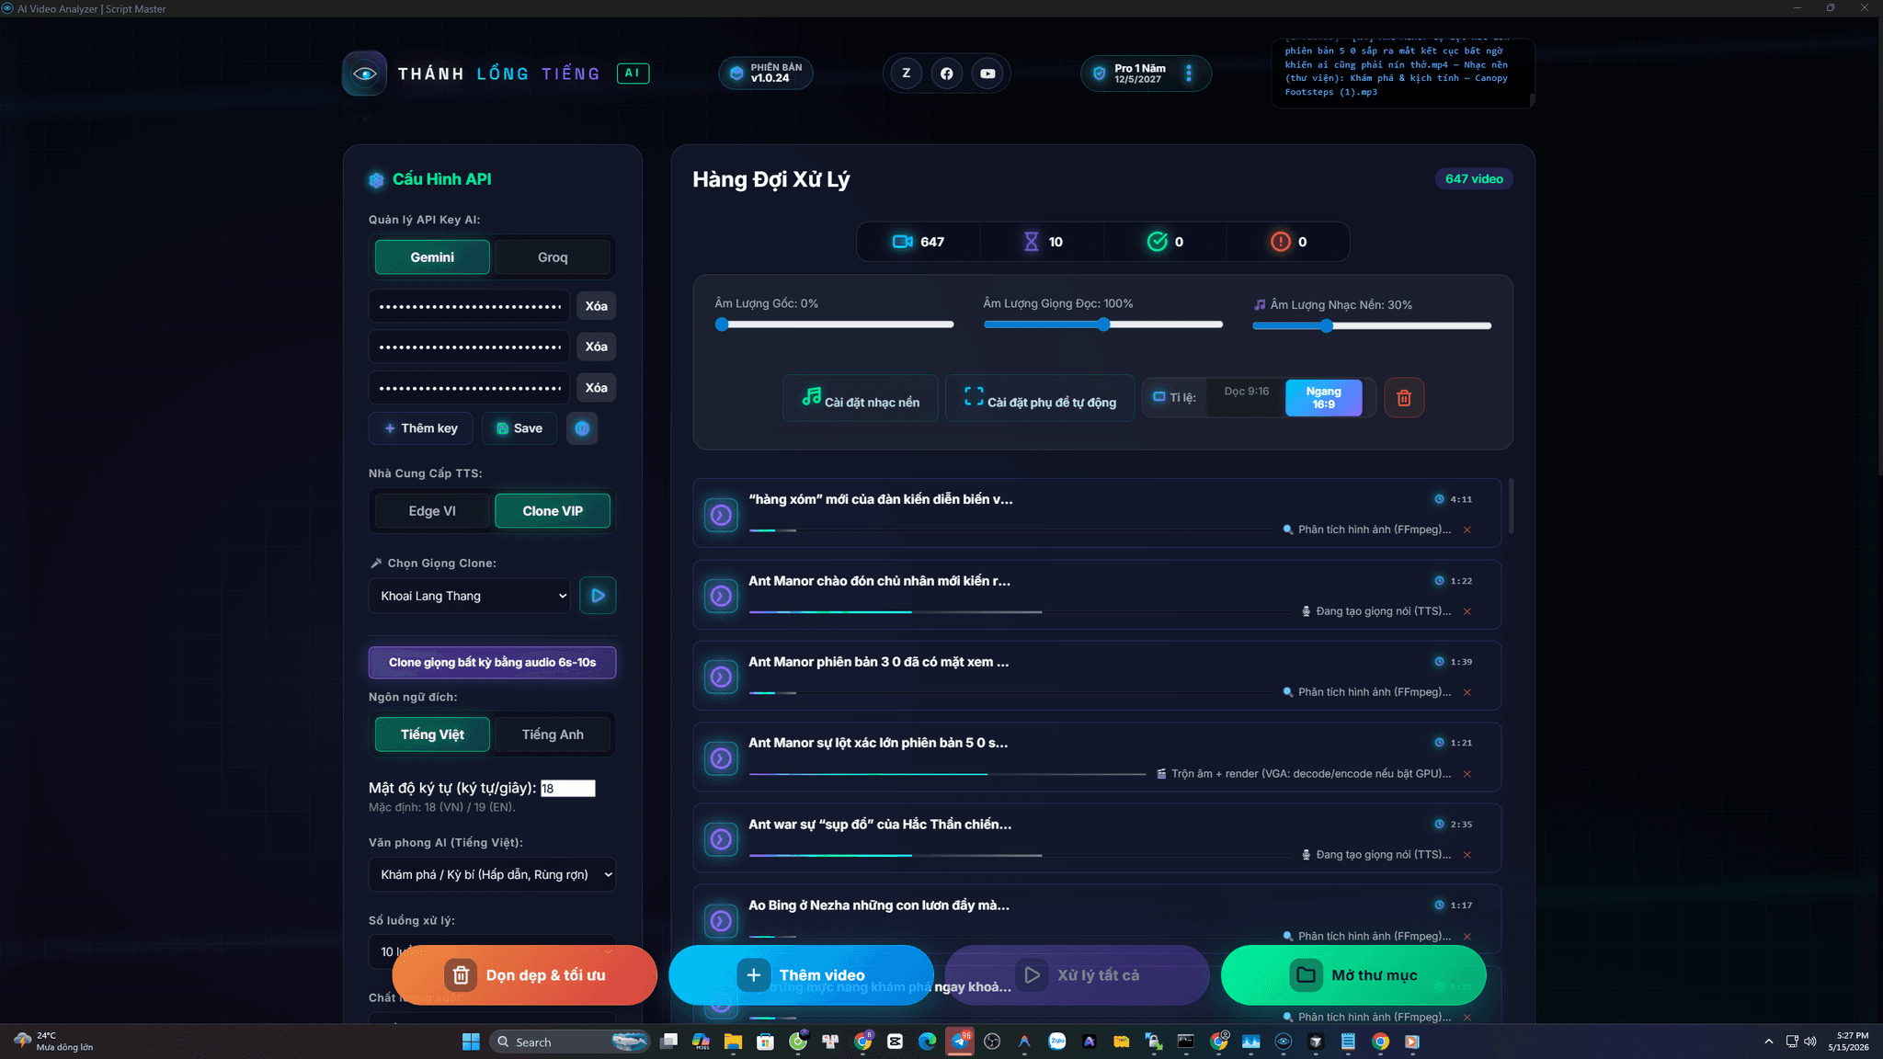Open the YouTube icon link in header

point(987,74)
